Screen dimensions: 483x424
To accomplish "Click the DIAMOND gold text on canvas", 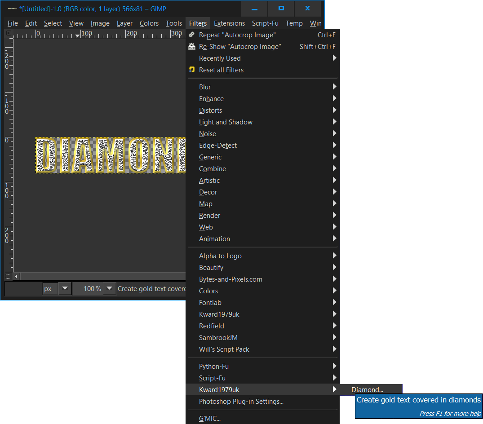I will click(x=111, y=155).
